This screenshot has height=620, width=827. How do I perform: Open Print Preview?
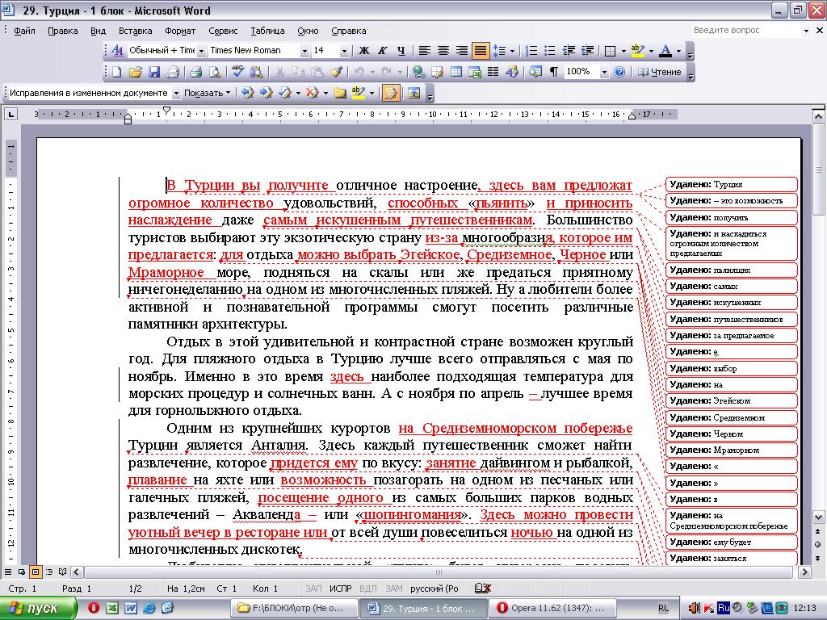(x=214, y=72)
